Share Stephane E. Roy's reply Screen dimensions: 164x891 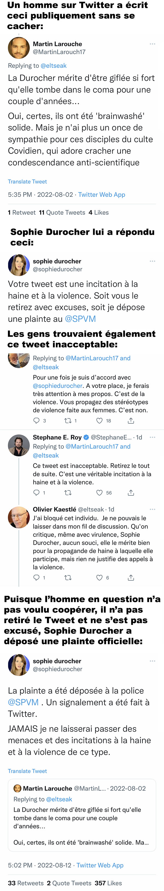pos(131,492)
